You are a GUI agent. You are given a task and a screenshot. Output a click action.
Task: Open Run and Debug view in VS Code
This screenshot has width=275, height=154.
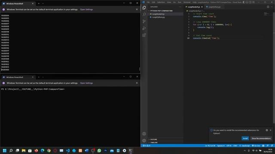coord(144,28)
